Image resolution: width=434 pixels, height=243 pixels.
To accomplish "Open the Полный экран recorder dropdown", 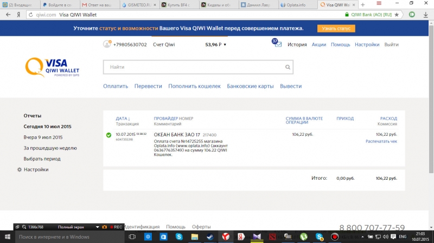I will (x=97, y=227).
